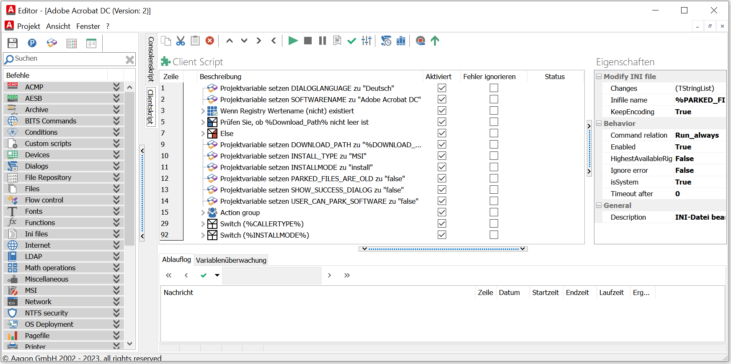Open the Projekt menu
Viewport: 731px width, 364px height.
pos(28,26)
